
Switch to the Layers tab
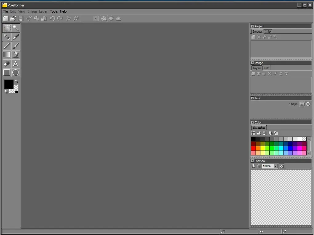click(x=257, y=68)
